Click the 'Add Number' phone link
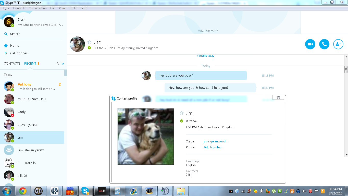Viewport: 348px width, 196px height. tap(213, 147)
